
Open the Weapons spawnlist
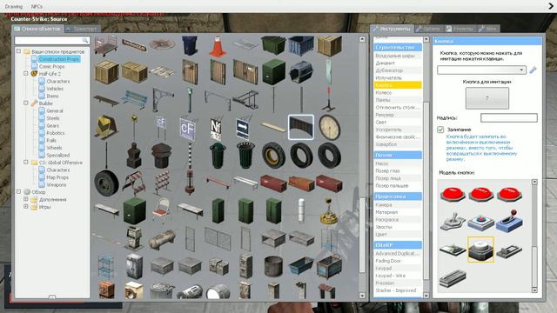point(56,184)
